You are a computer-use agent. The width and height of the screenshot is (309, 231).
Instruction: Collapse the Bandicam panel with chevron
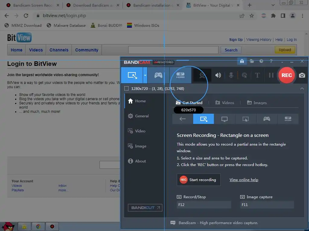click(302, 89)
